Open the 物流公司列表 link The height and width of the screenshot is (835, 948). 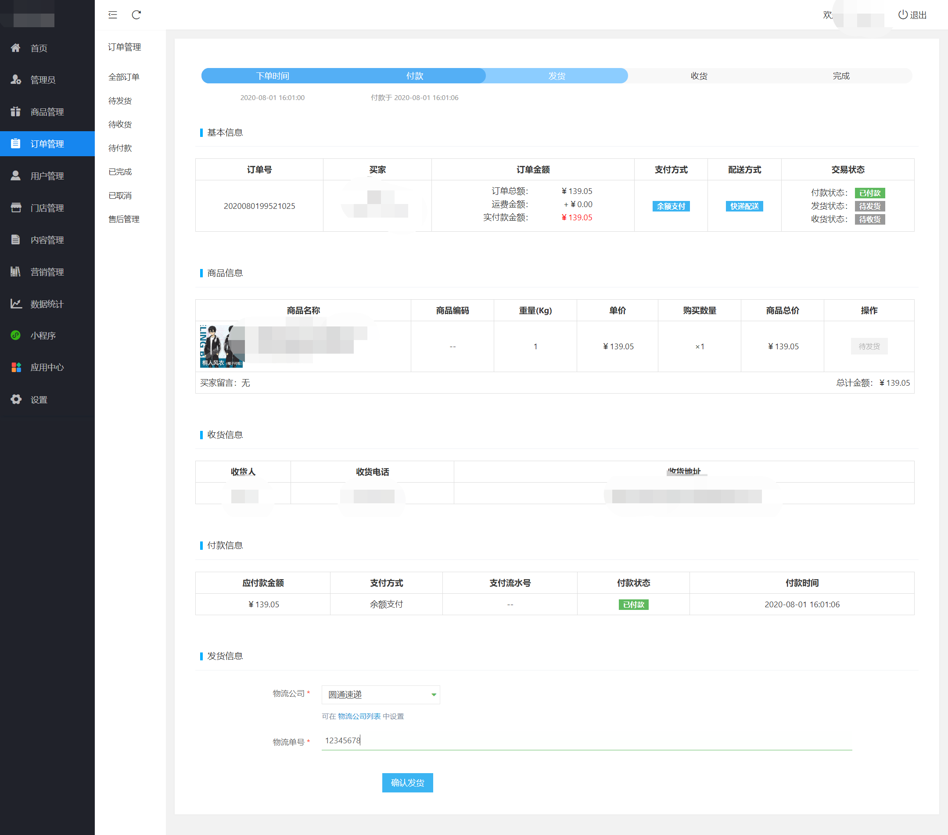(359, 716)
